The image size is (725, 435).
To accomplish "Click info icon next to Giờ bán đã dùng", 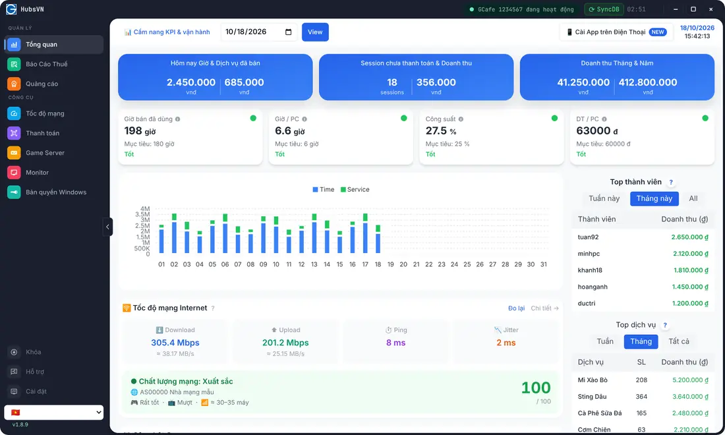I will click(x=177, y=119).
